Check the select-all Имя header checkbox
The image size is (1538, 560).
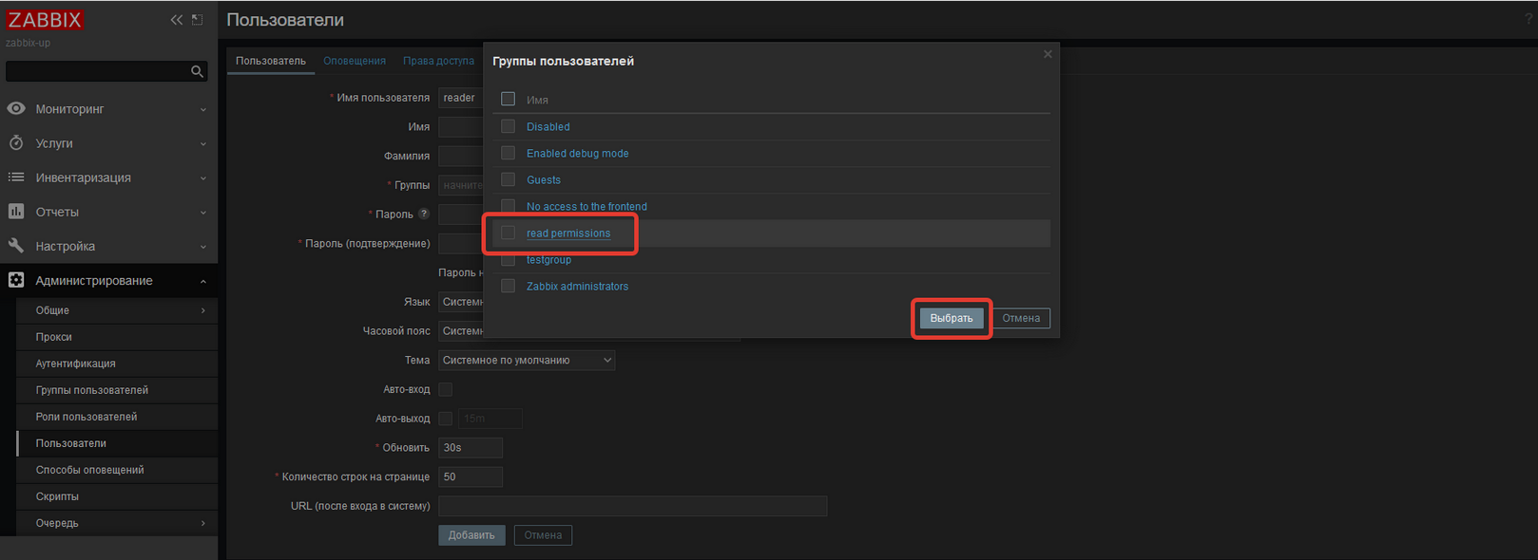[x=508, y=99]
